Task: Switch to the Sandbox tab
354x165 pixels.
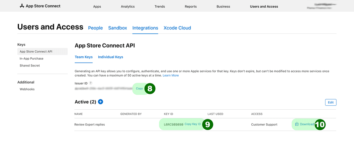Action: pyautogui.click(x=118, y=28)
